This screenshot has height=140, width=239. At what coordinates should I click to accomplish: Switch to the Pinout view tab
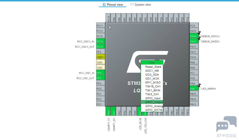pos(112,5)
